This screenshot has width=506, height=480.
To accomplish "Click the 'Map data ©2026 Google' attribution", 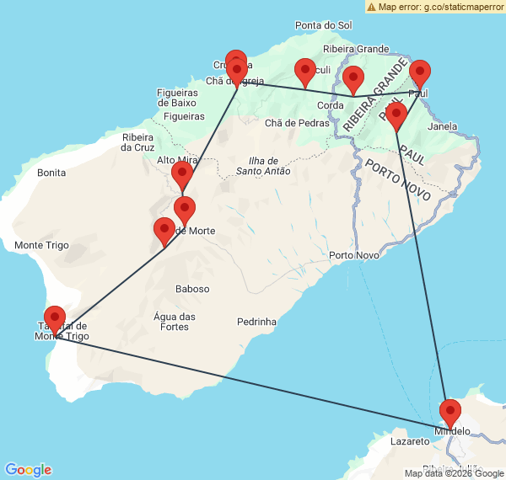I will (x=454, y=473).
